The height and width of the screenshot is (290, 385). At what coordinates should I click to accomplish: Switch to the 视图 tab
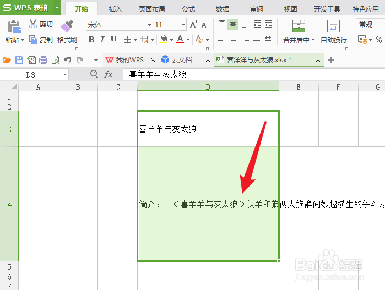(x=291, y=9)
